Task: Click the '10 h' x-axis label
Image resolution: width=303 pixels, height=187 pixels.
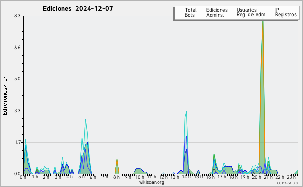Action: tap(139, 177)
